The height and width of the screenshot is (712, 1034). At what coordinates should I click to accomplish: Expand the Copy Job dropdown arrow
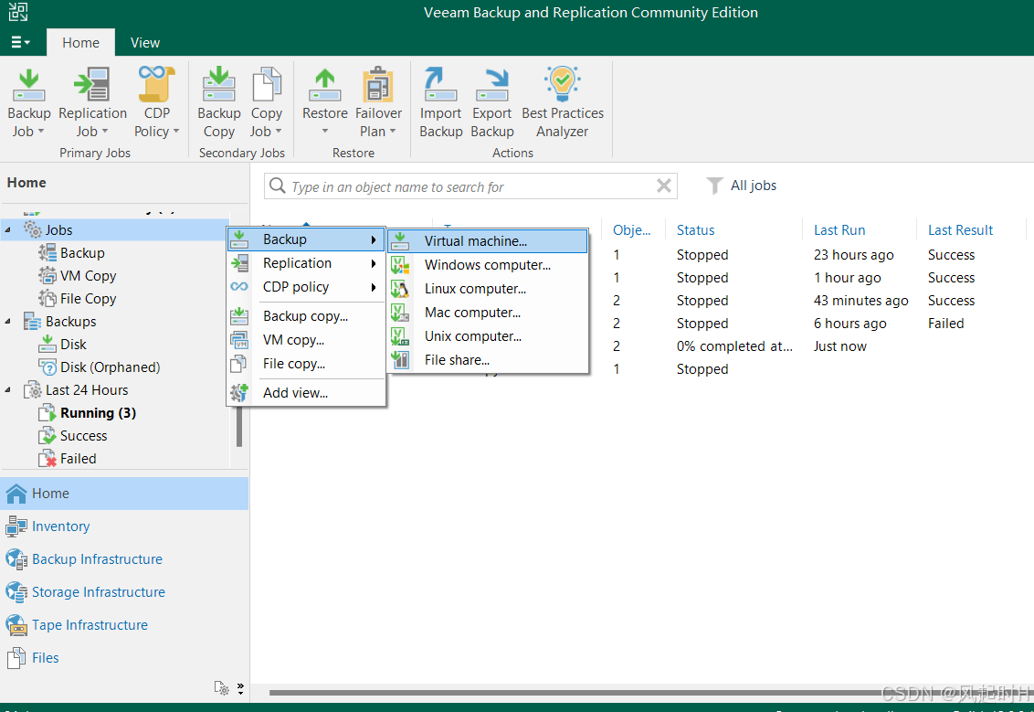[x=279, y=132]
